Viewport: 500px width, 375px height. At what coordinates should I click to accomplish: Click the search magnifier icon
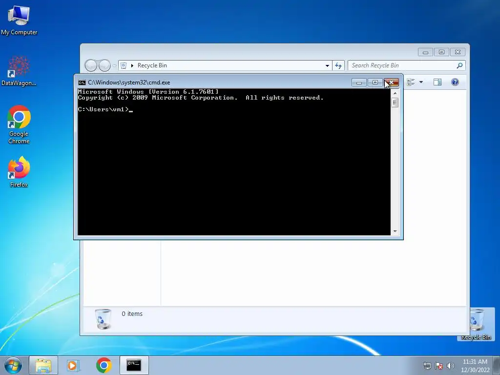(x=459, y=66)
